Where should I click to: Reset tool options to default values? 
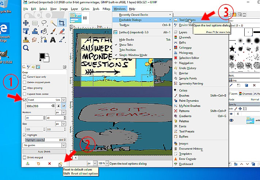[61, 164]
